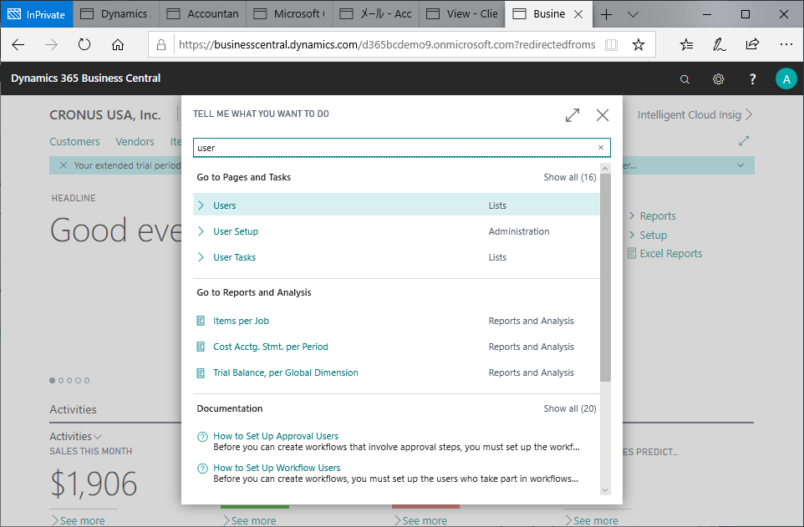The image size is (804, 527).
Task: Click results scrollbar down arrow
Action: [x=605, y=490]
